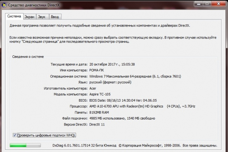Click the AMD A10-6700 APU processor value

pyautogui.click(x=142, y=106)
